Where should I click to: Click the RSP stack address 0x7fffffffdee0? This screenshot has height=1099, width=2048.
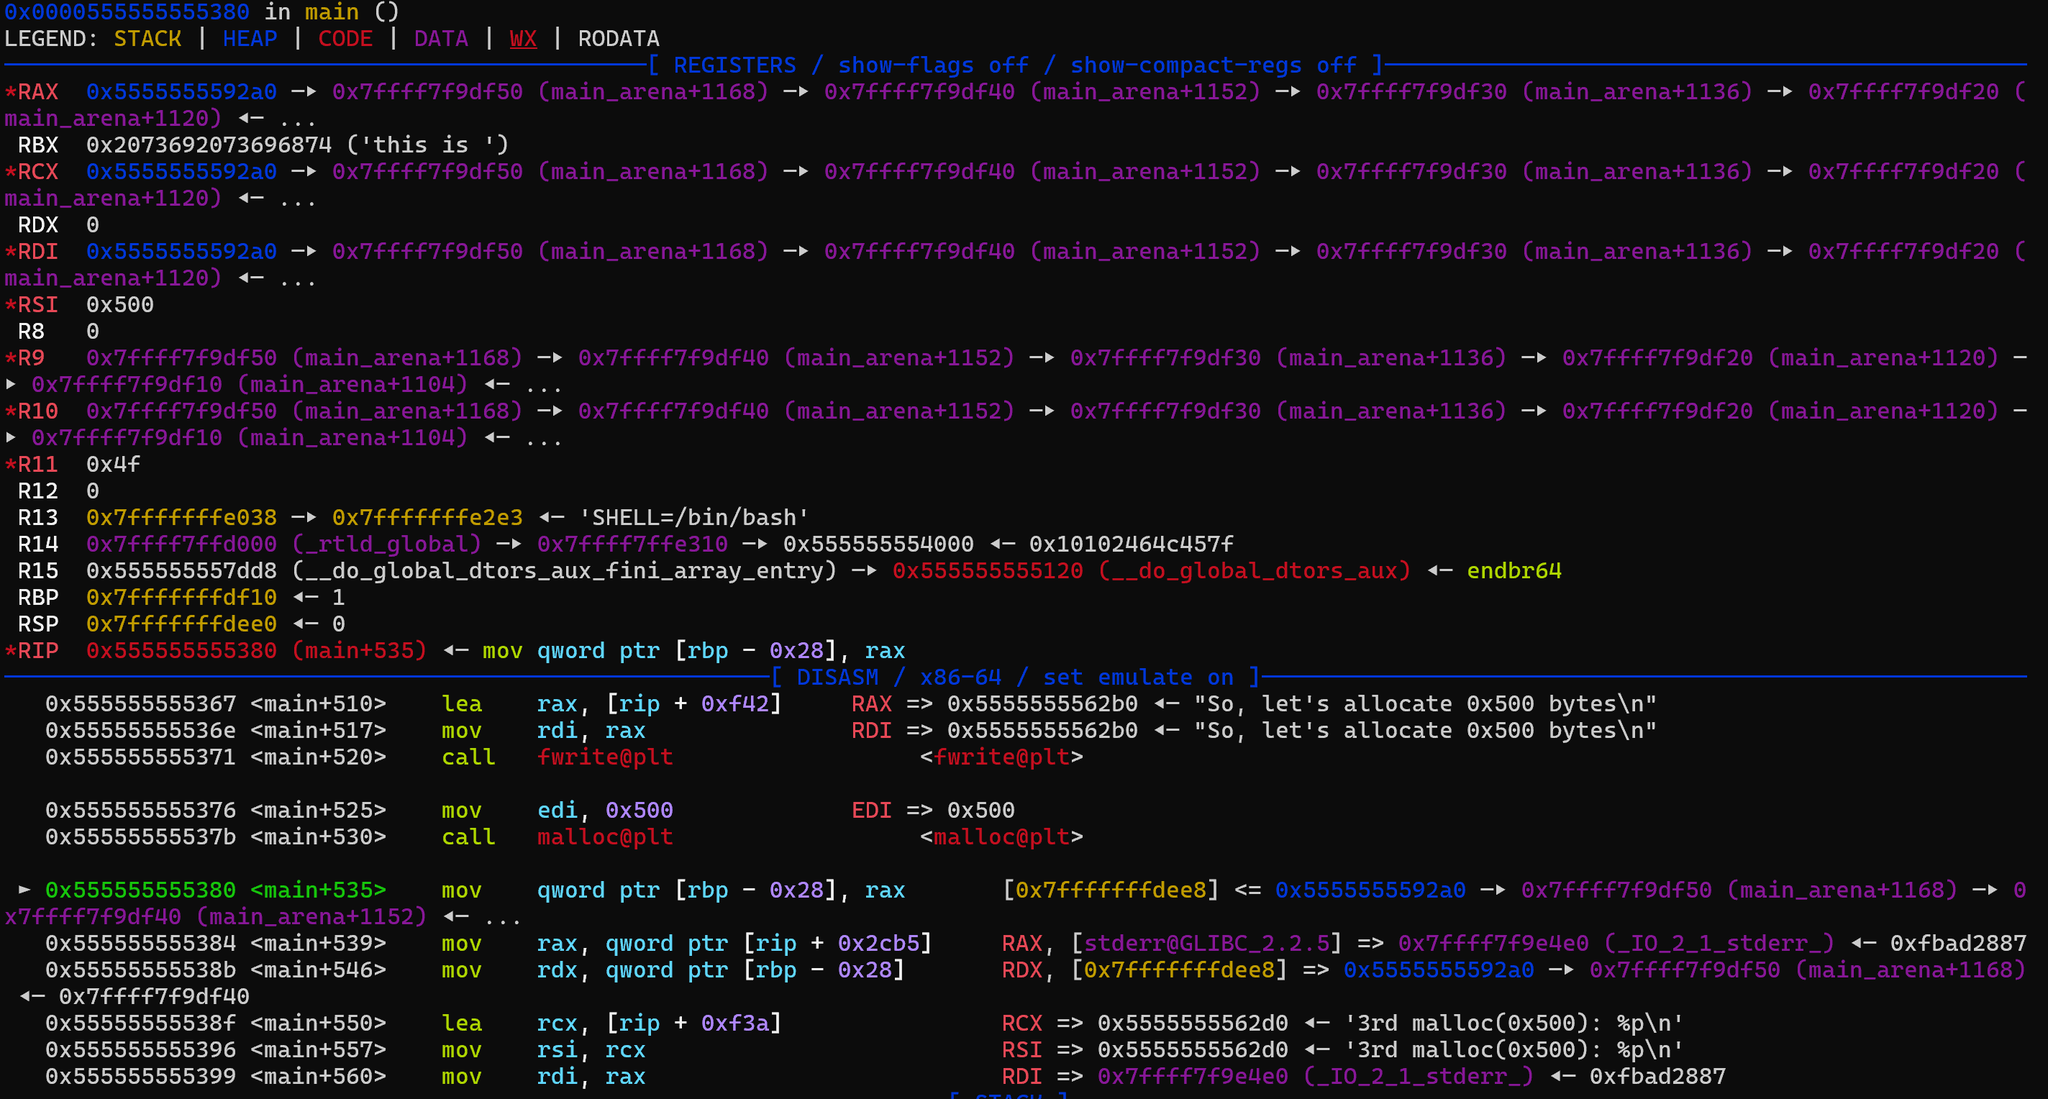181,624
